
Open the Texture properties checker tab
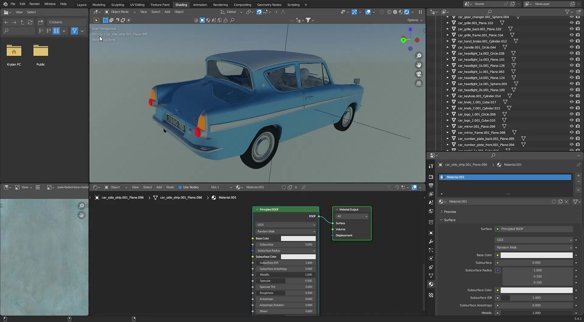(x=431, y=295)
